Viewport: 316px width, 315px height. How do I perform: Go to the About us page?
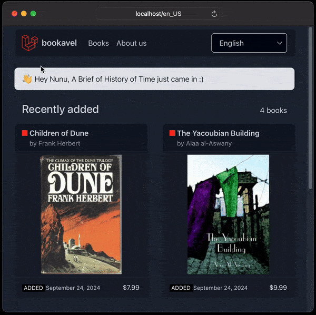click(x=131, y=43)
